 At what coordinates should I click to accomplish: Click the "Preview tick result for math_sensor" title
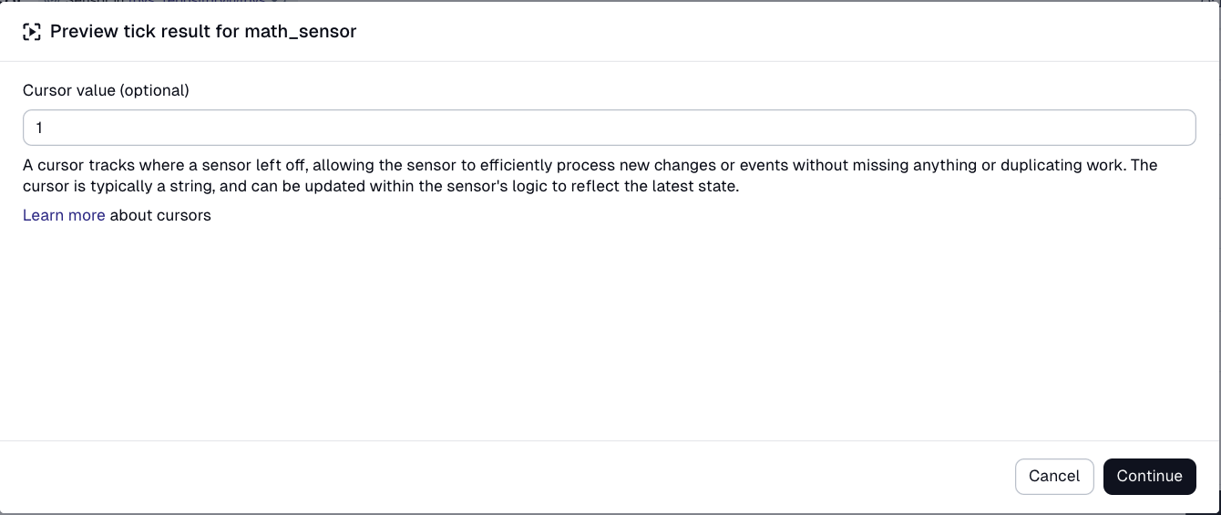coord(202,32)
